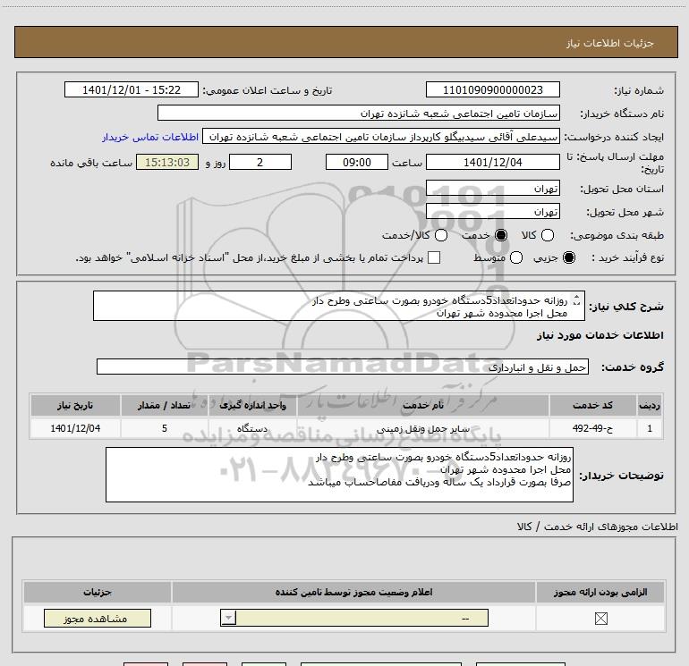Click the ردیف column header

click(x=650, y=405)
